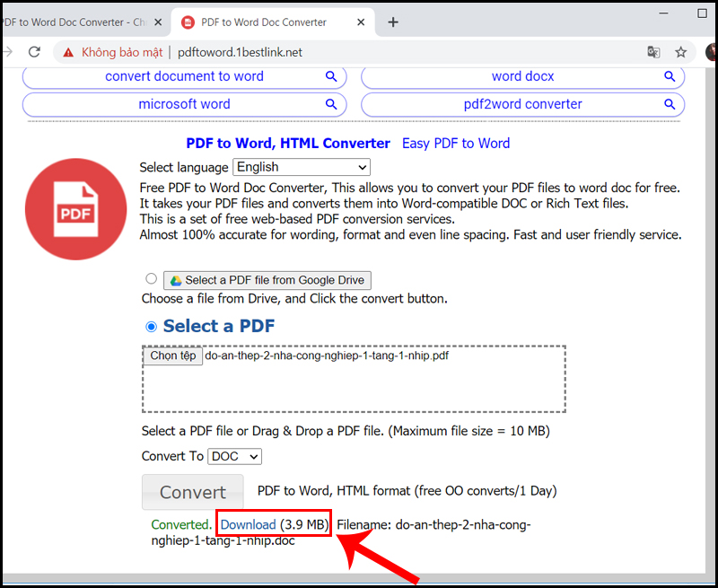This screenshot has width=718, height=588.
Task: Click the magnifier icon next to "word docx"
Action: click(x=670, y=76)
